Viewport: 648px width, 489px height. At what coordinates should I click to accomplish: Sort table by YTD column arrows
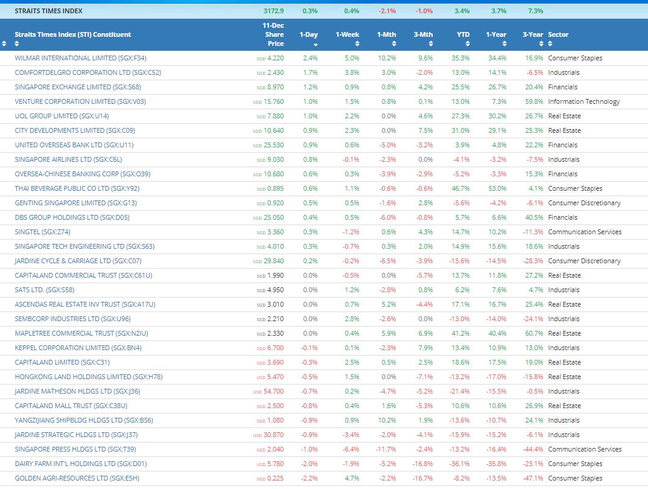pyautogui.click(x=468, y=43)
